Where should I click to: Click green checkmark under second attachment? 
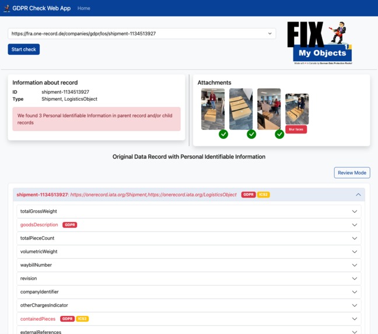tap(251, 134)
